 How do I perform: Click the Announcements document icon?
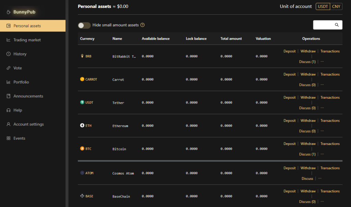tap(9, 96)
